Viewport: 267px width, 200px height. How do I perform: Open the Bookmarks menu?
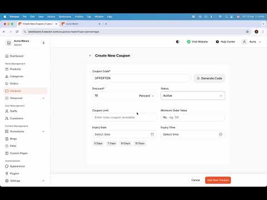point(65,17)
